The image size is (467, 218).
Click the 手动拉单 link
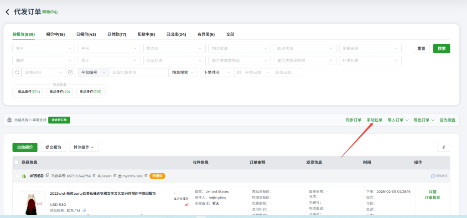[374, 120]
